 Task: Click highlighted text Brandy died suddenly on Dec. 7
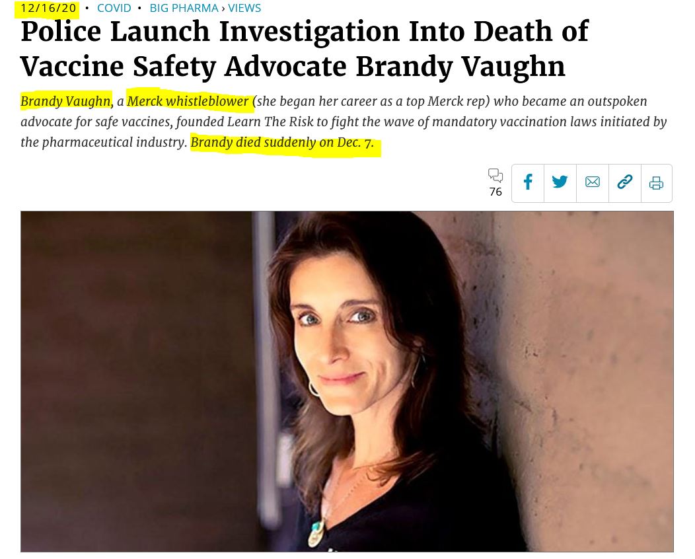click(x=282, y=142)
